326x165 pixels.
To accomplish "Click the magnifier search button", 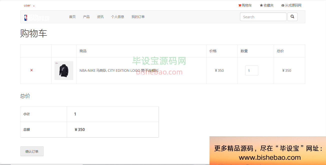I will point(292,17).
